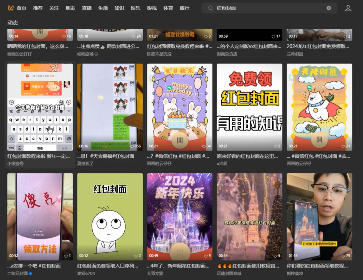Open the title 个人定制版vx红包封面

[249, 46]
